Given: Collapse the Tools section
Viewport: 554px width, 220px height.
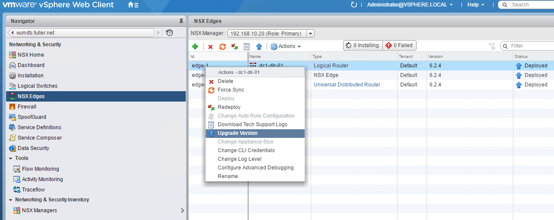Looking at the screenshot, I should pyautogui.click(x=11, y=158).
